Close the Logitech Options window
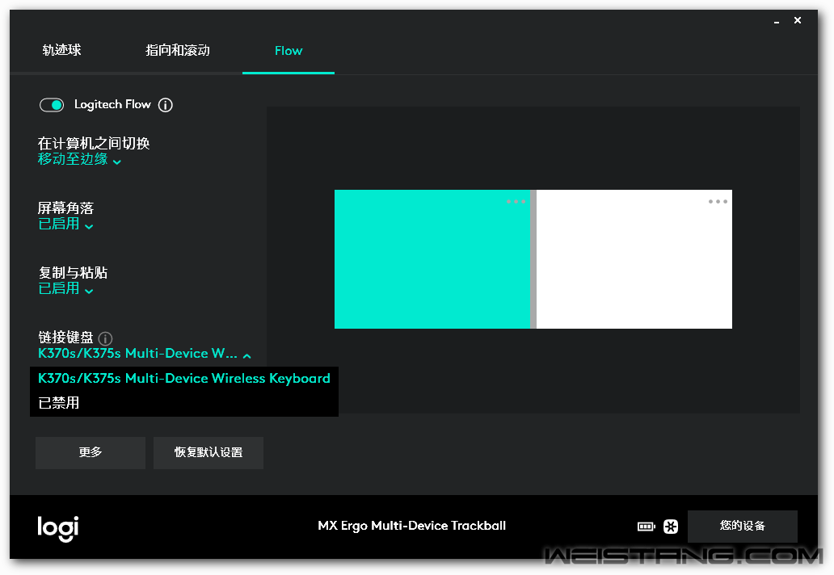 (798, 20)
